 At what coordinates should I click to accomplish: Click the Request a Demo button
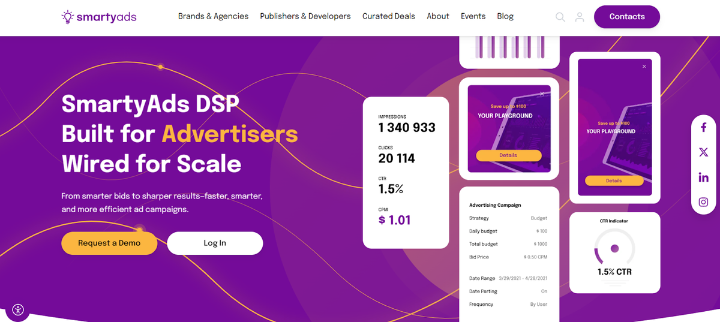[109, 243]
